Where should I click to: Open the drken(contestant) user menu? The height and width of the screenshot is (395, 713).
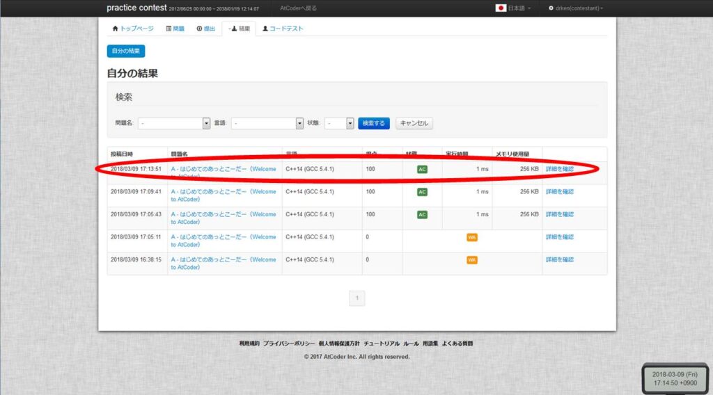tap(575, 8)
